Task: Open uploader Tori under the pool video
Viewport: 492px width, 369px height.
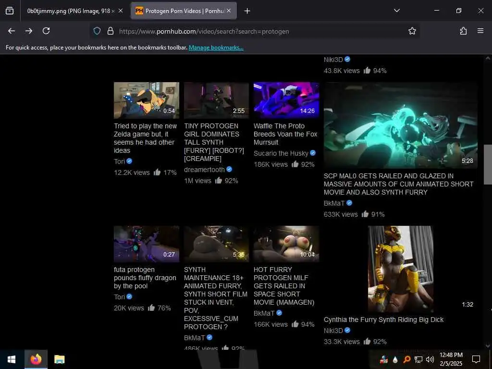Action: click(x=119, y=297)
